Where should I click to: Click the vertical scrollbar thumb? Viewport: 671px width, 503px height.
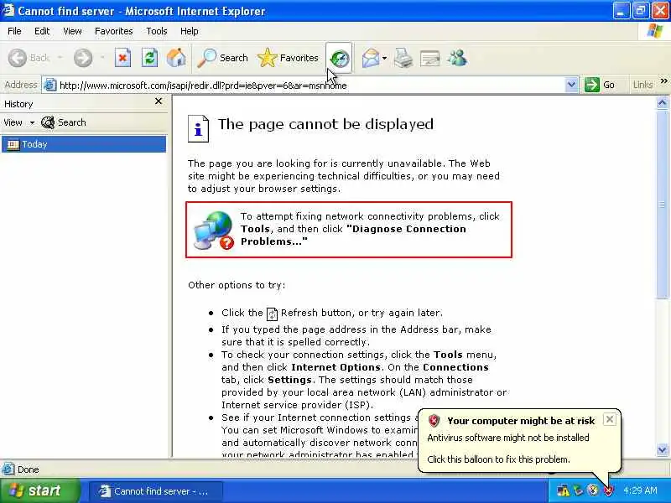[x=662, y=204]
